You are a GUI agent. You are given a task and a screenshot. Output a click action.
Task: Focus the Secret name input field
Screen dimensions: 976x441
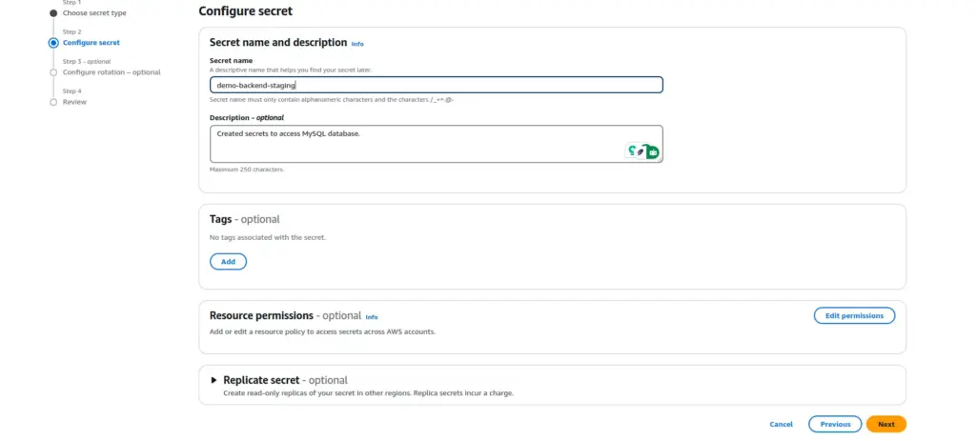click(436, 85)
